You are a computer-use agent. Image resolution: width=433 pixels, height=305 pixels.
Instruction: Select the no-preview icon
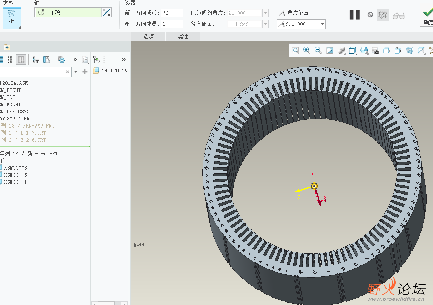(x=370, y=15)
